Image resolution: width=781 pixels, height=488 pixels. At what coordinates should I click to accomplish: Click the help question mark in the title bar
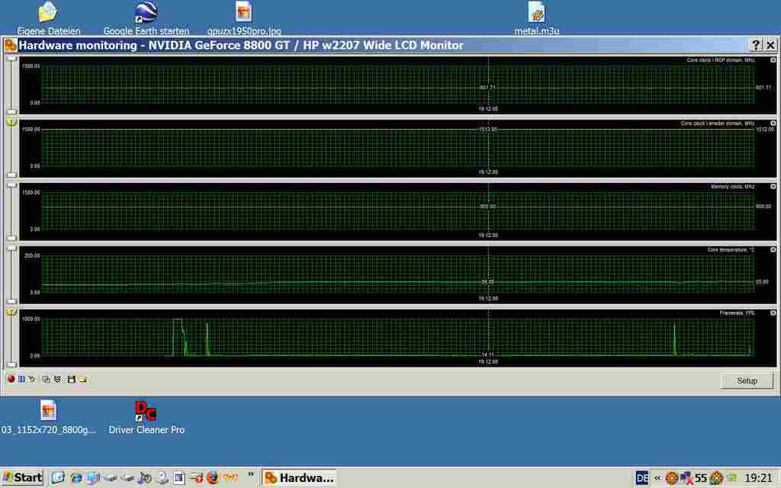pyautogui.click(x=756, y=45)
